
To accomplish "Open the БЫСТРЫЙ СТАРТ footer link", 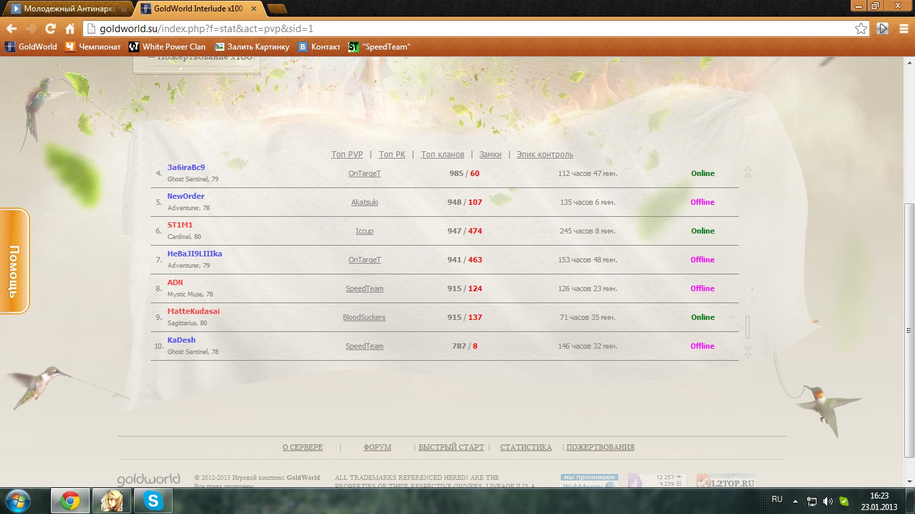I will click(x=451, y=447).
